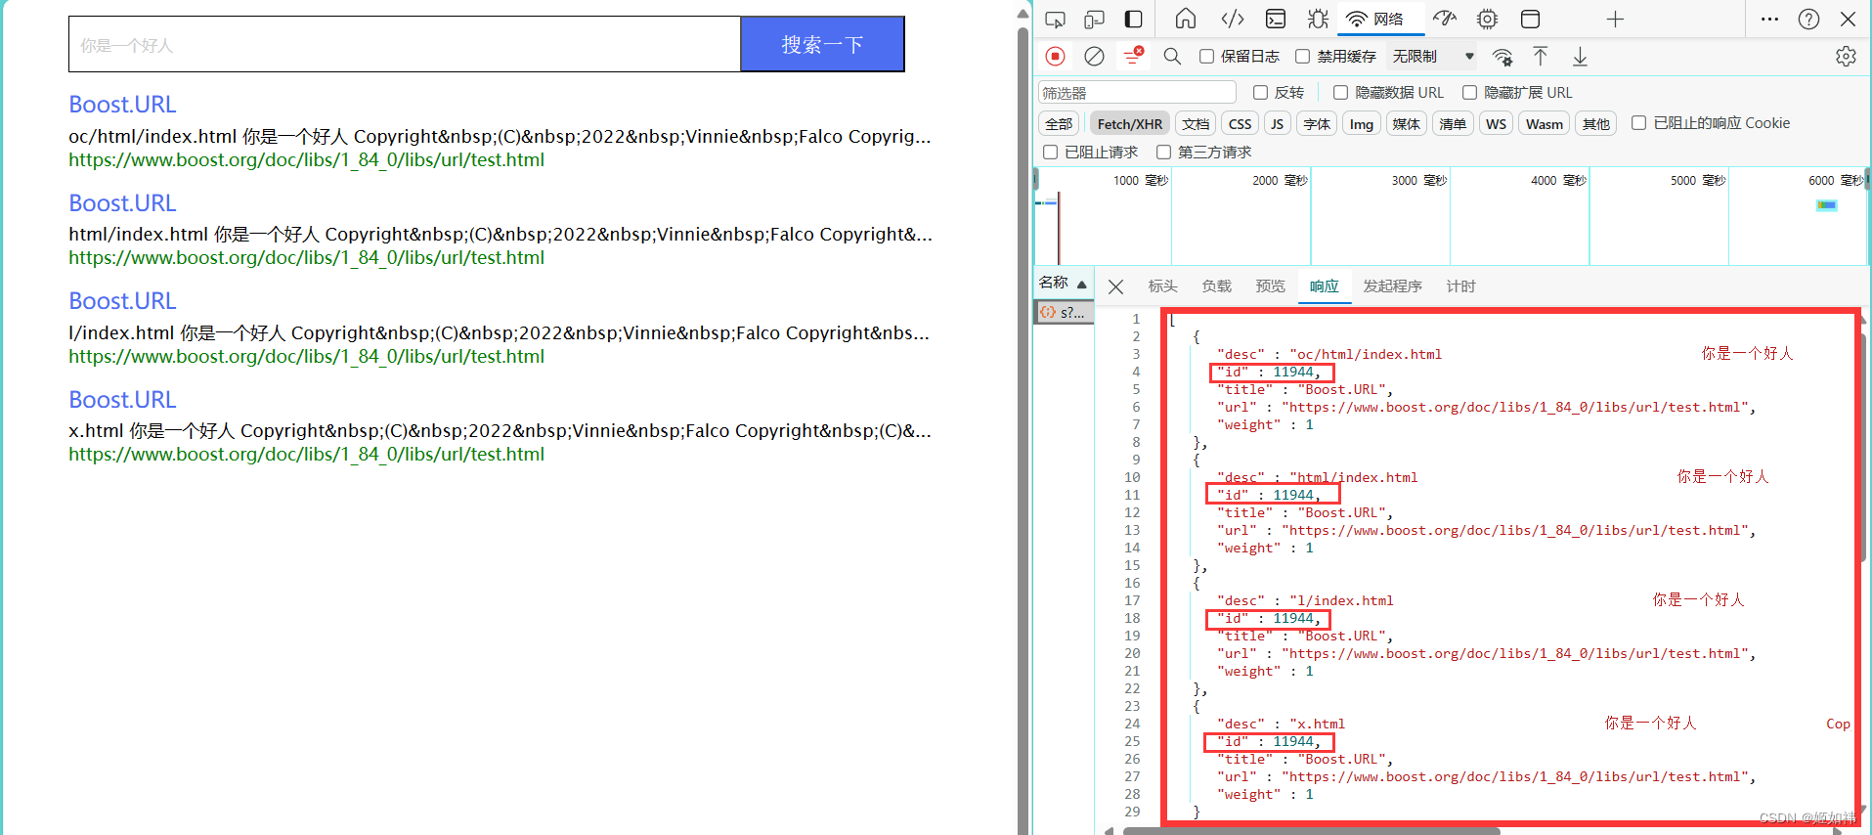Select the 文档 filter type
Viewport: 1872px width, 835px height.
(1196, 124)
